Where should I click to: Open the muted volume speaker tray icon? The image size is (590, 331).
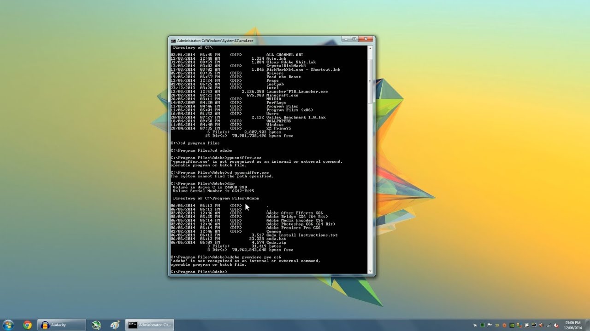pos(556,325)
